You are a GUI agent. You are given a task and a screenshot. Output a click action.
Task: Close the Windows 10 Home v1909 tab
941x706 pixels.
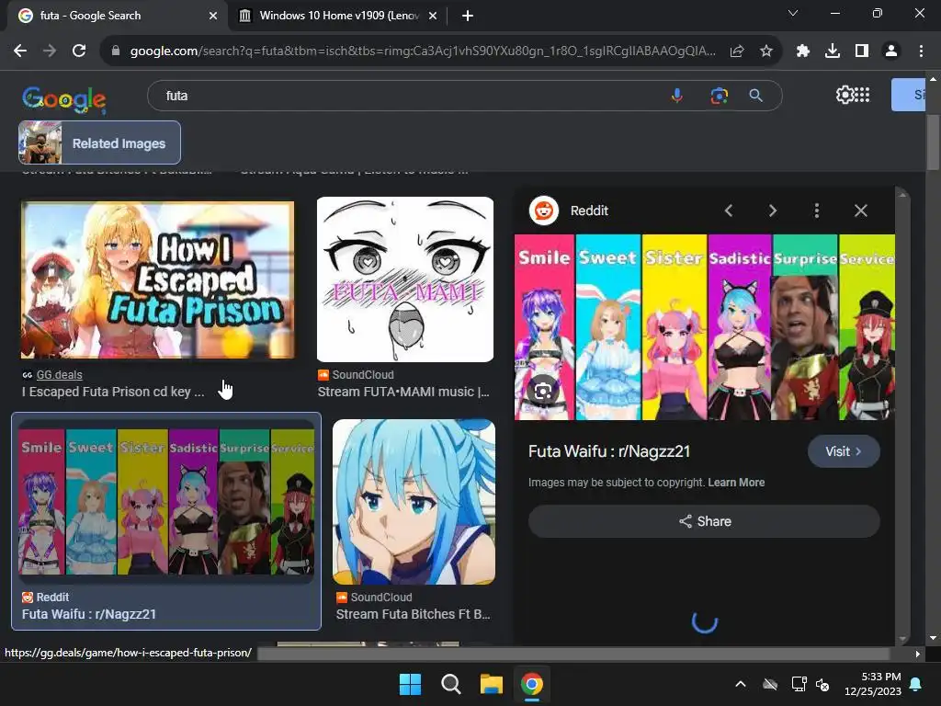(433, 16)
